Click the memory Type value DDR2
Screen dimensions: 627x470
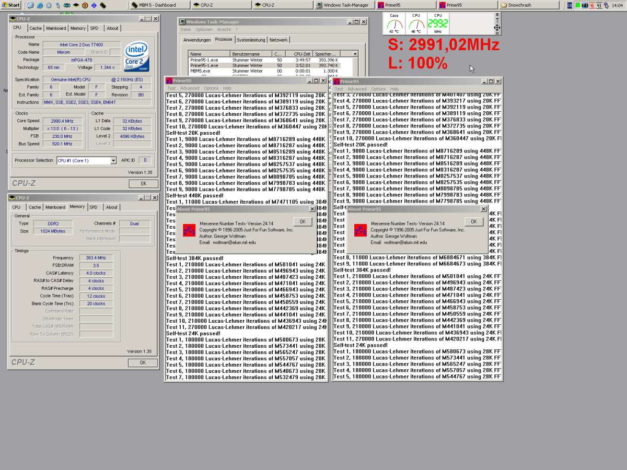tap(53, 224)
